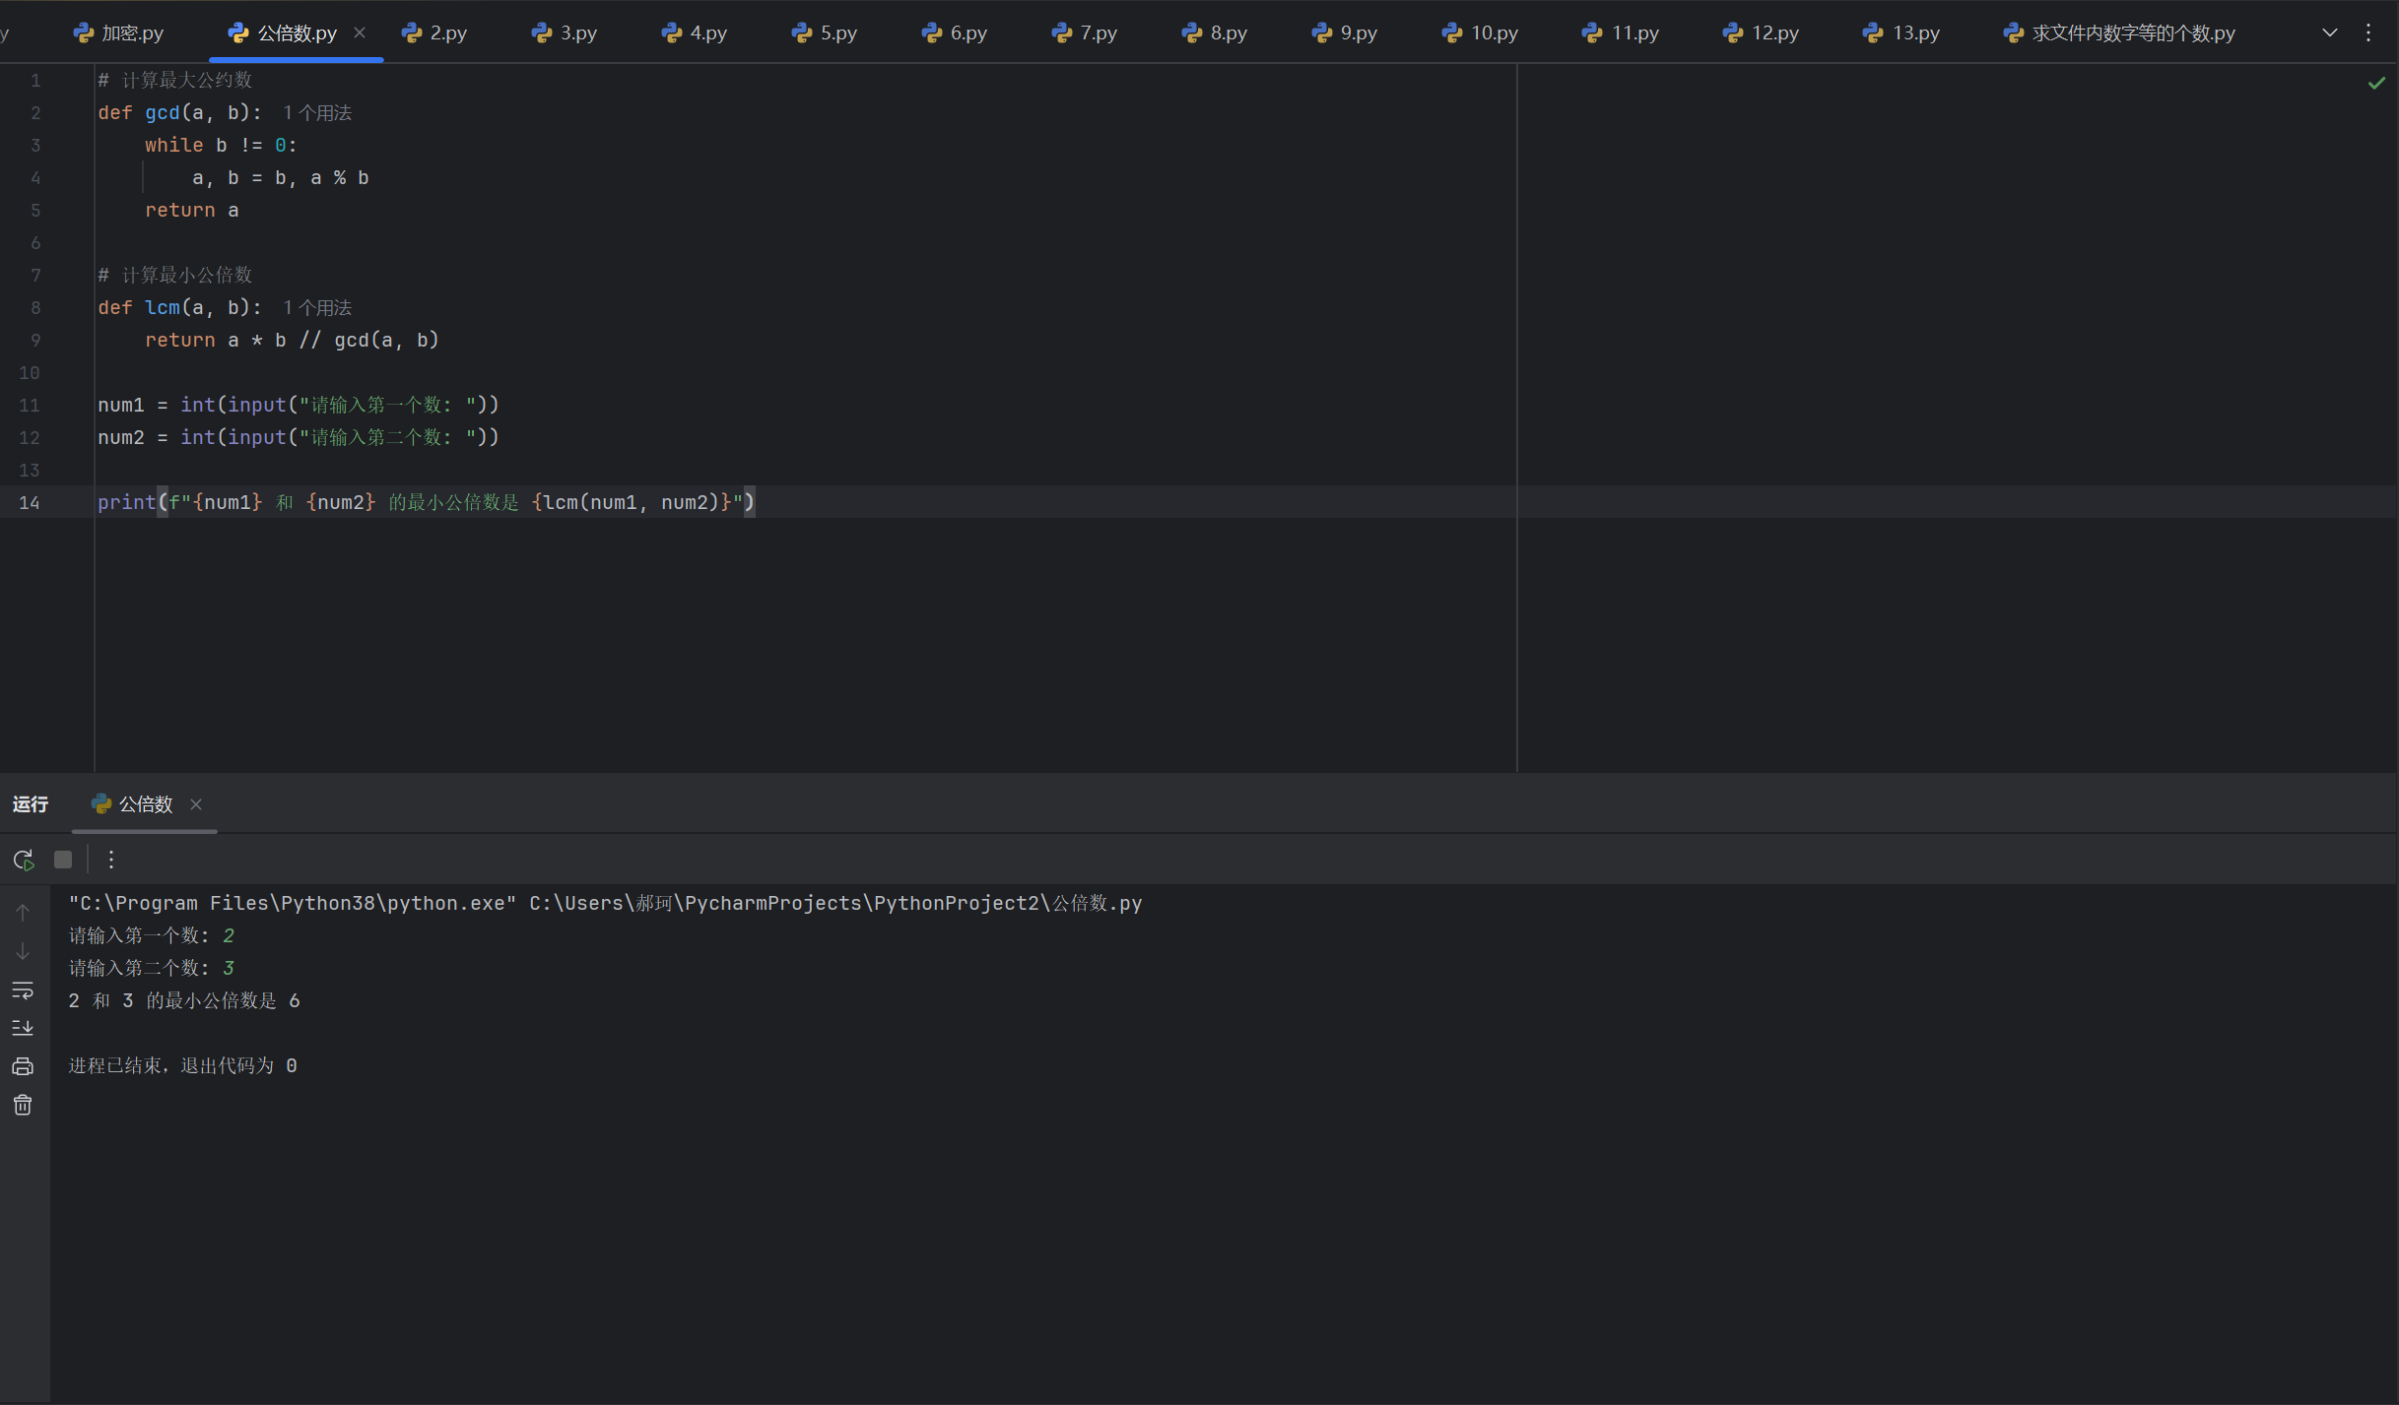Click console prompt 请输入第二个数
Viewport: 2399px width, 1405px height.
coord(139,968)
